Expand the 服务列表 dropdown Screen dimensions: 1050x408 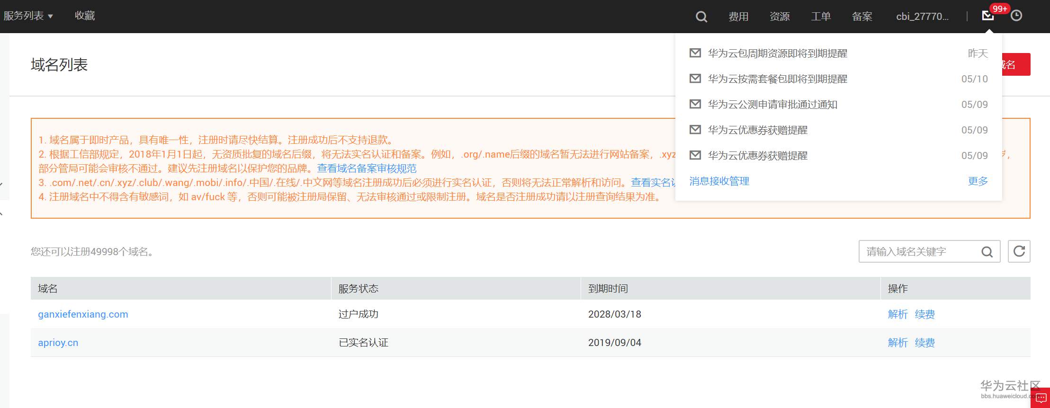point(28,16)
